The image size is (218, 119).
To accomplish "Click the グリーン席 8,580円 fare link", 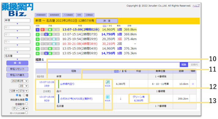I will click(x=139, y=99).
